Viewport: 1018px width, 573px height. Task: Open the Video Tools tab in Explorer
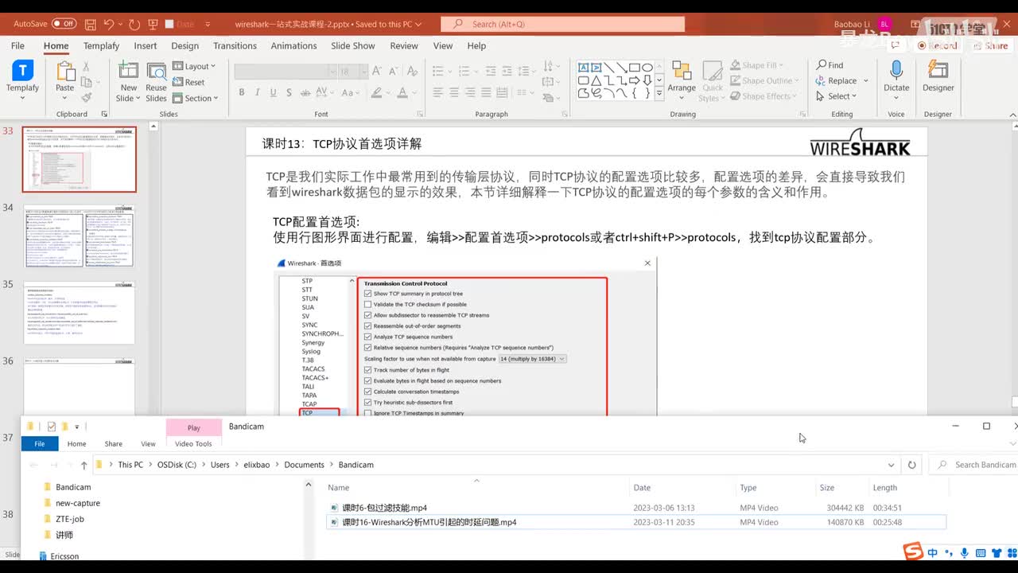click(x=193, y=444)
